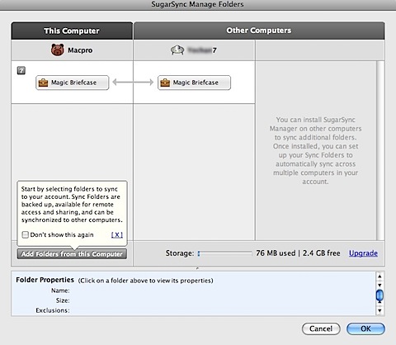Click the Macpro bear computer icon
The height and width of the screenshot is (345, 396).
click(58, 50)
